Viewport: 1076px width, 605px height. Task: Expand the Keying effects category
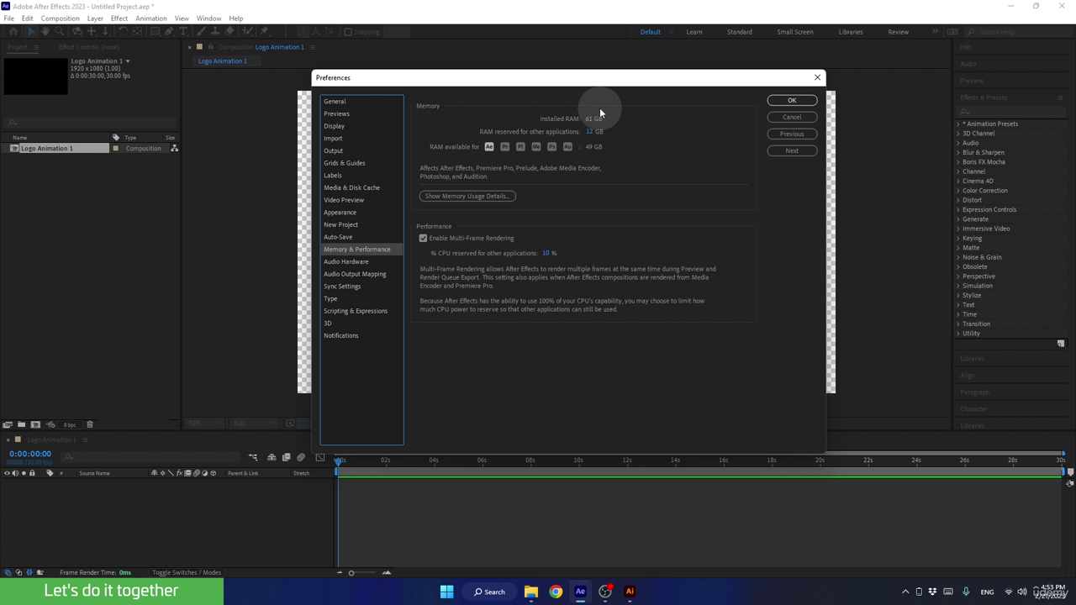coord(958,239)
